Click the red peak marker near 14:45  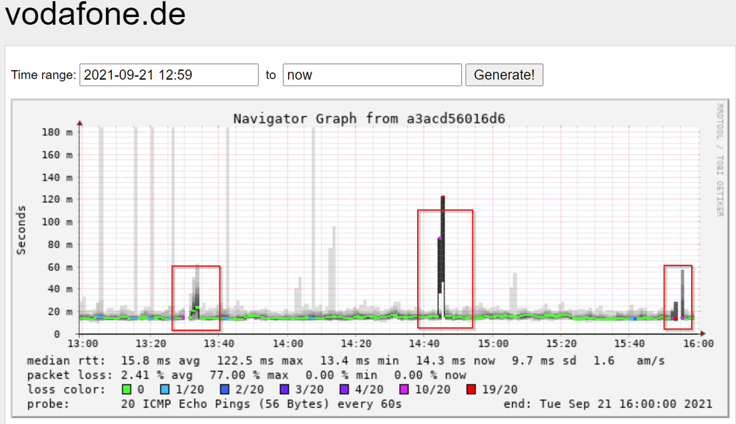[443, 197]
